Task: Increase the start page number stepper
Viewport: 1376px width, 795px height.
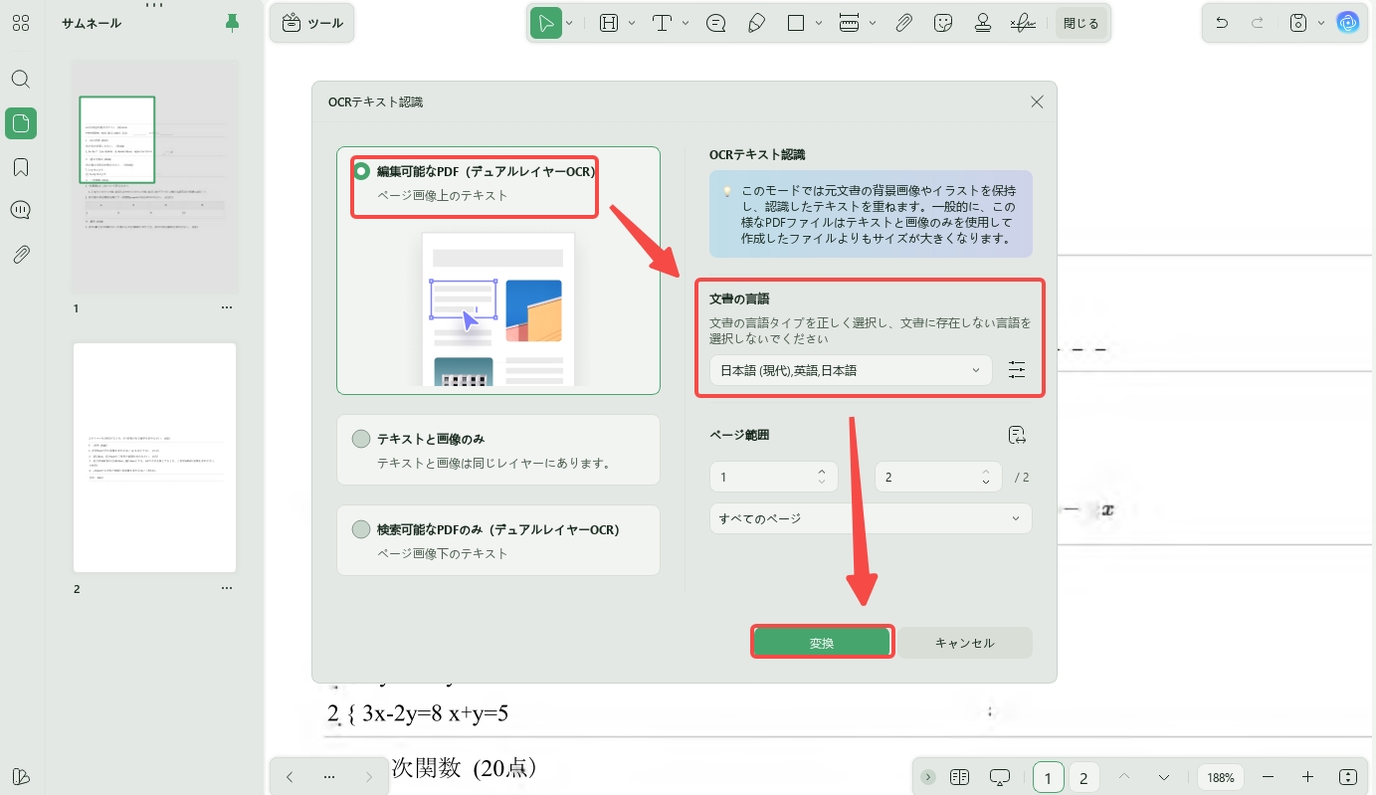Action: coord(822,472)
